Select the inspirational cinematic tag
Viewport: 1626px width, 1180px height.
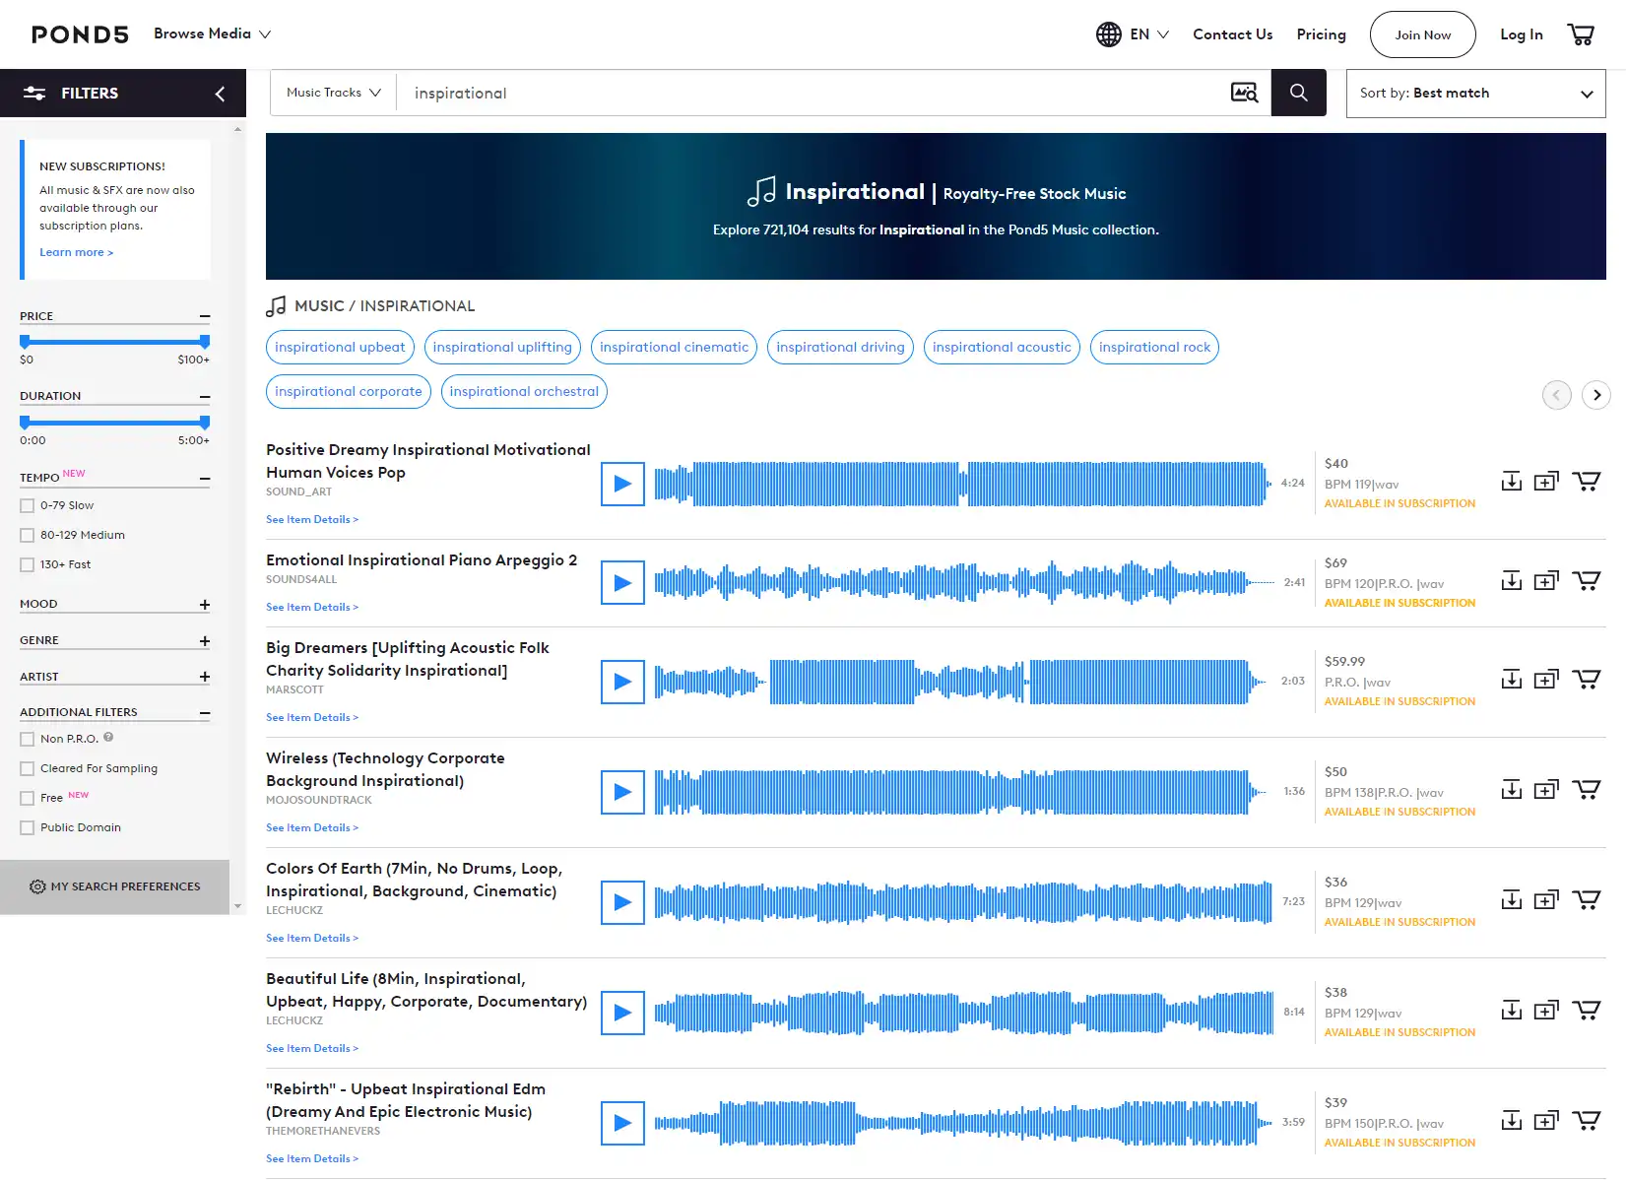pyautogui.click(x=674, y=348)
